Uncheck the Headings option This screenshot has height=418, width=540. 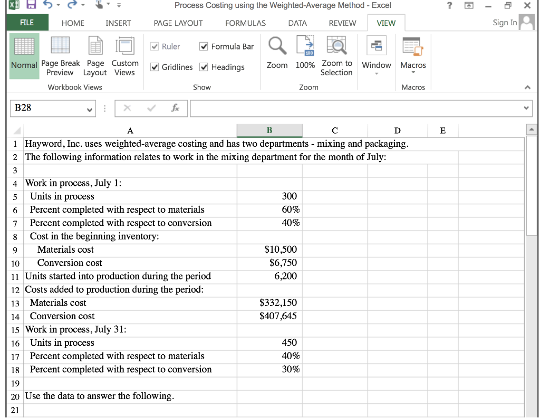point(204,67)
